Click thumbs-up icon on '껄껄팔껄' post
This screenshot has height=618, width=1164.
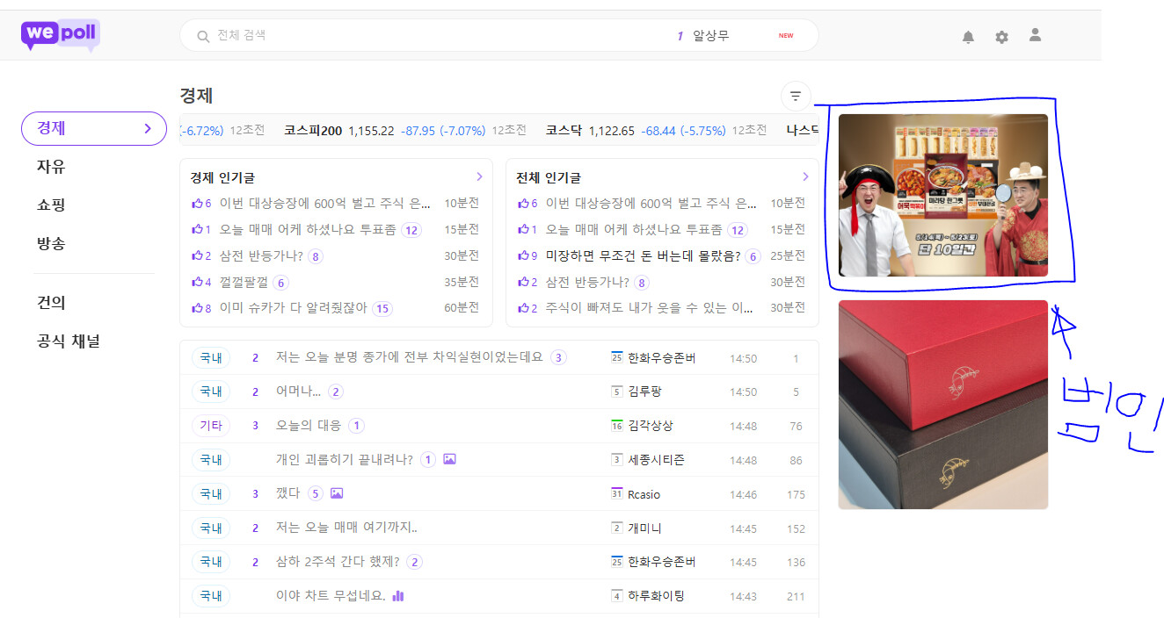pyautogui.click(x=197, y=283)
